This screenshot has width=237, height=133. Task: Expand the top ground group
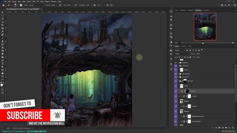point(178,77)
